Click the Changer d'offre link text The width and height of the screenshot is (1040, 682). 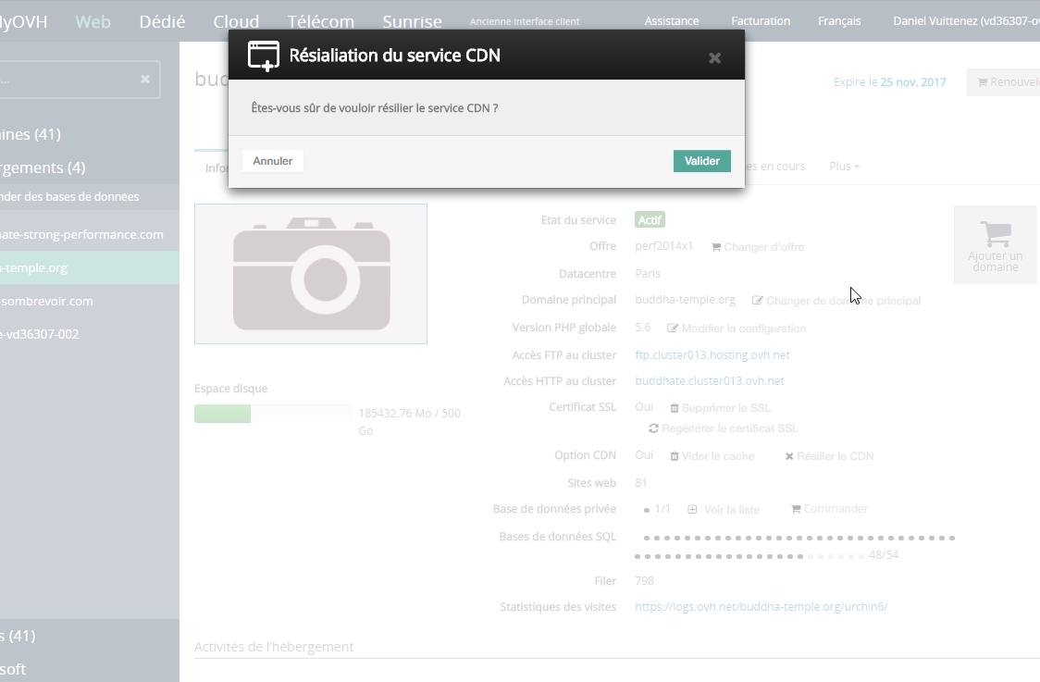point(763,247)
